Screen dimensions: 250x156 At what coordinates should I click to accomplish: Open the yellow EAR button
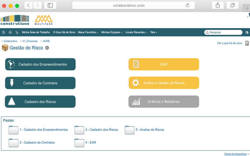tap(164, 64)
